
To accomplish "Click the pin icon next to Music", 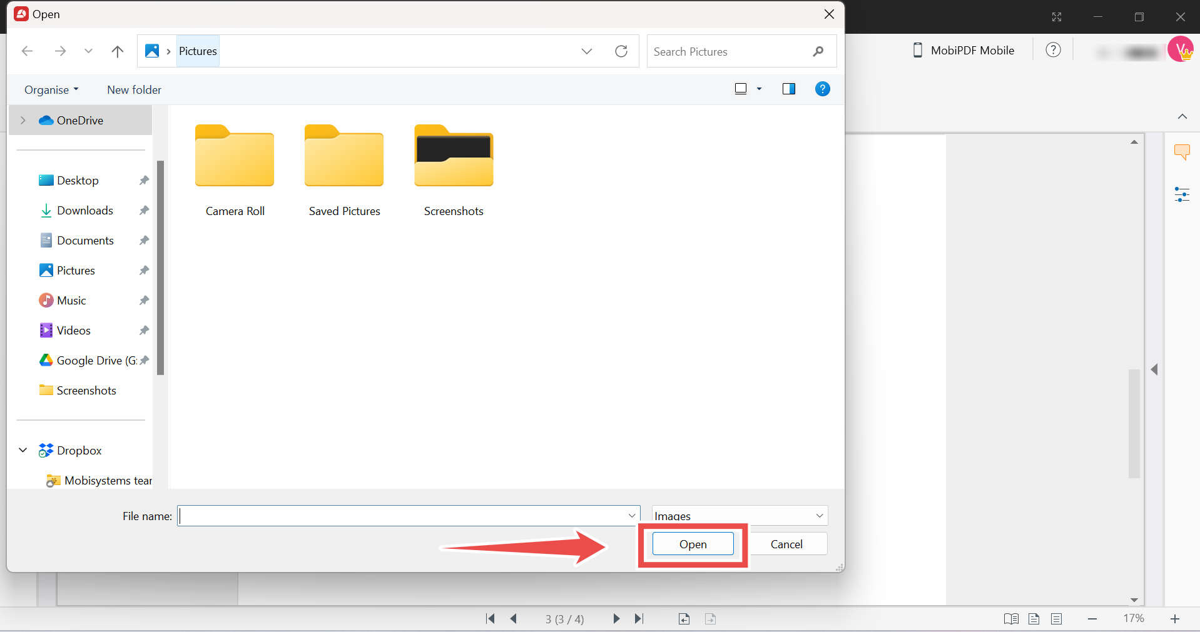I will click(x=144, y=300).
